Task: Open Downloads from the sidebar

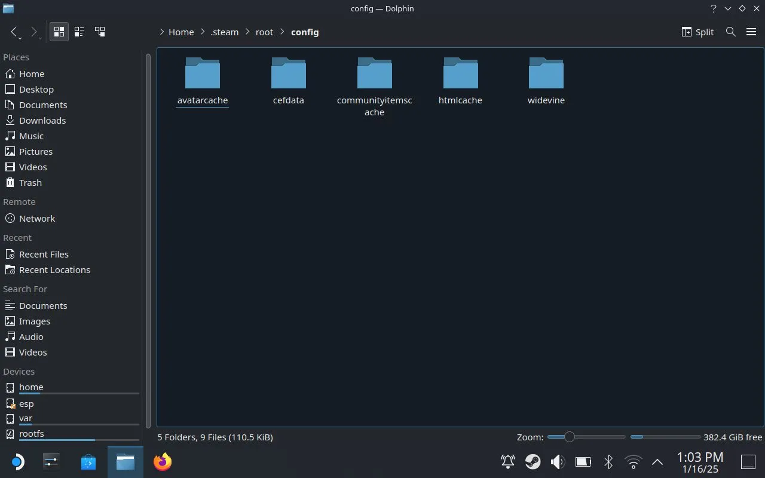Action: pyautogui.click(x=42, y=120)
